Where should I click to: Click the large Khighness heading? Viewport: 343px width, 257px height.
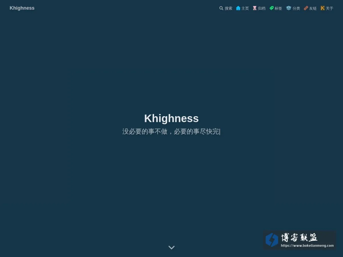click(171, 119)
